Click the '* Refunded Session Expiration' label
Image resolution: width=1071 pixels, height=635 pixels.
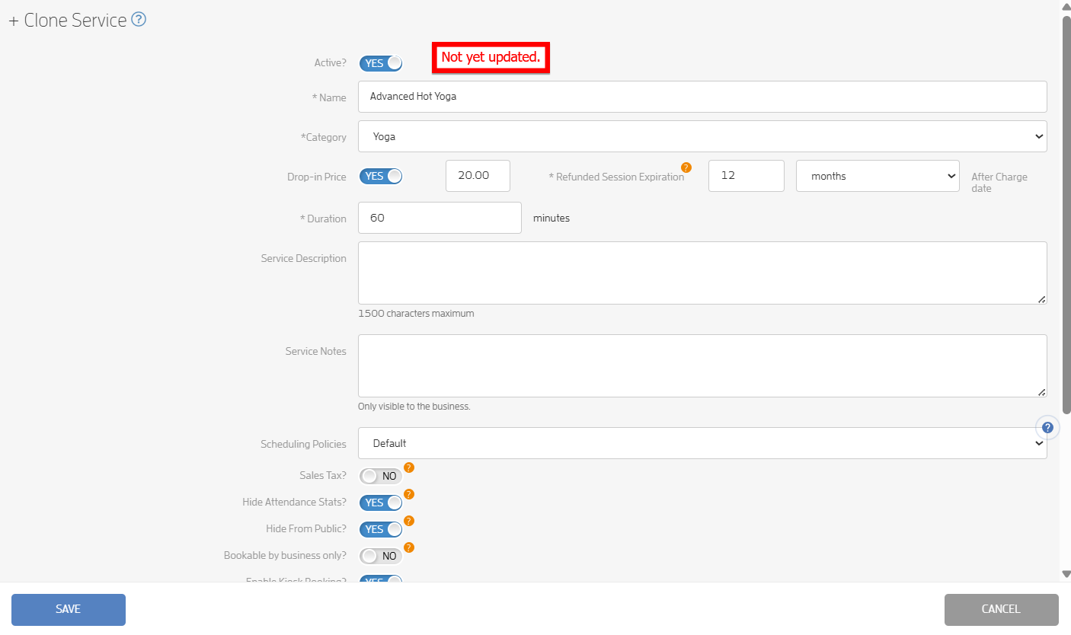(x=616, y=177)
